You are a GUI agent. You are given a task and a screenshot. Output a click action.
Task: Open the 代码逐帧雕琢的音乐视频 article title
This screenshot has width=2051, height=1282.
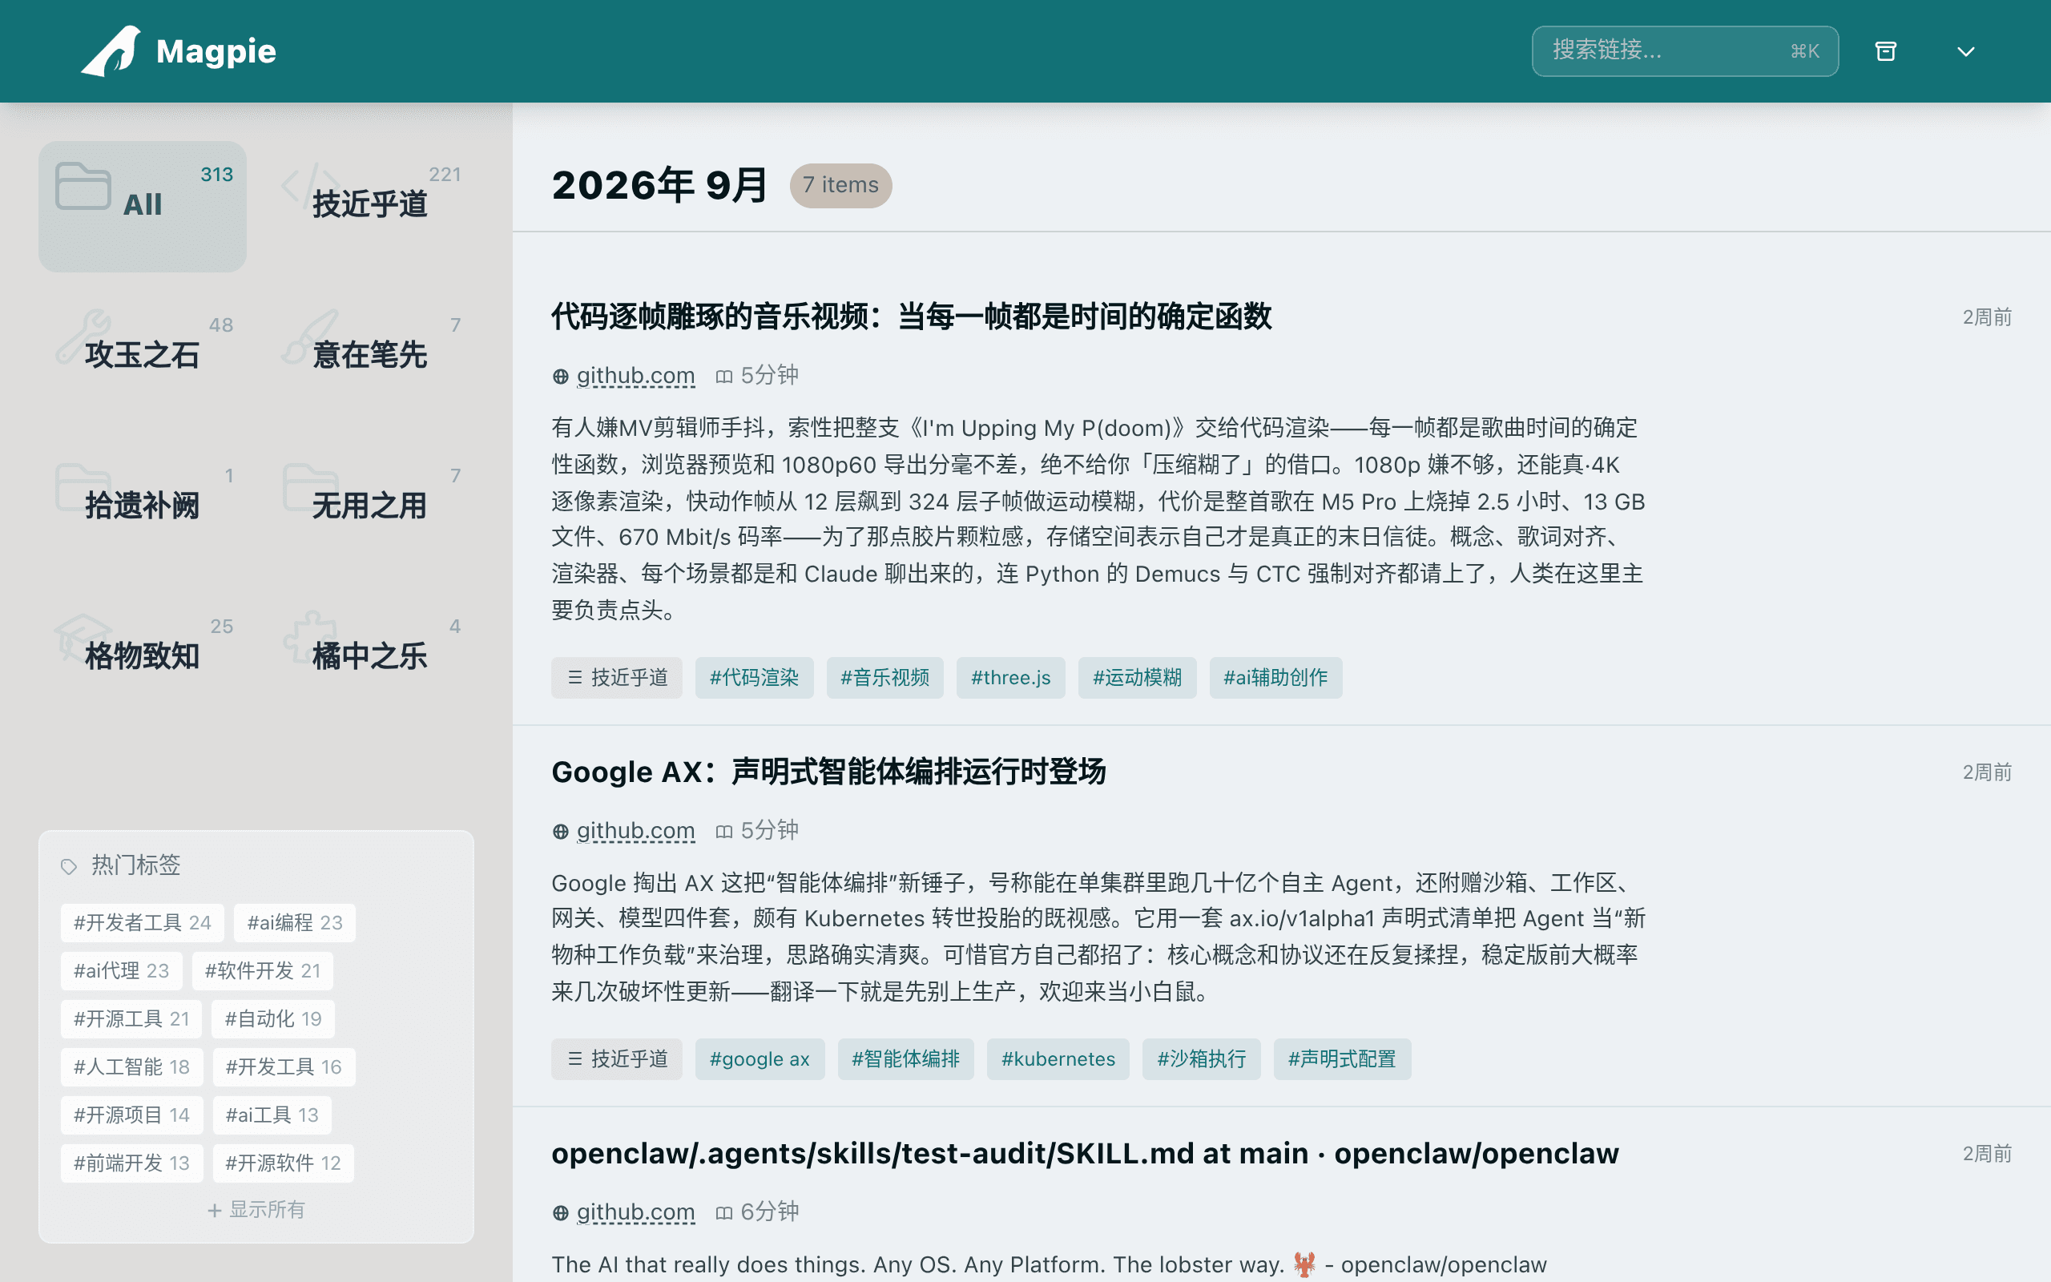(x=911, y=316)
